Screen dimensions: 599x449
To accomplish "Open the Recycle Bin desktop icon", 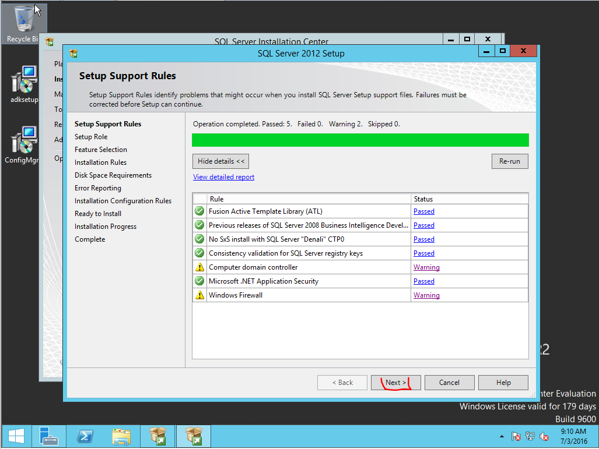I will click(x=23, y=24).
